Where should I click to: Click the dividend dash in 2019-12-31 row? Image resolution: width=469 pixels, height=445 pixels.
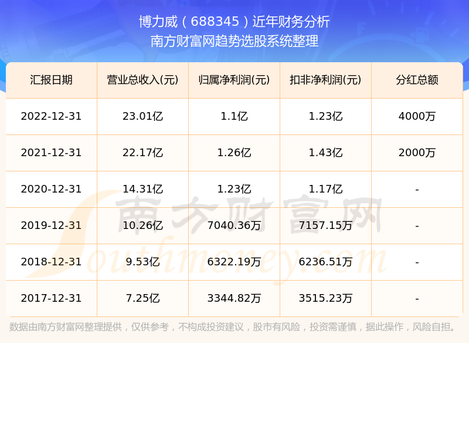pos(417,226)
